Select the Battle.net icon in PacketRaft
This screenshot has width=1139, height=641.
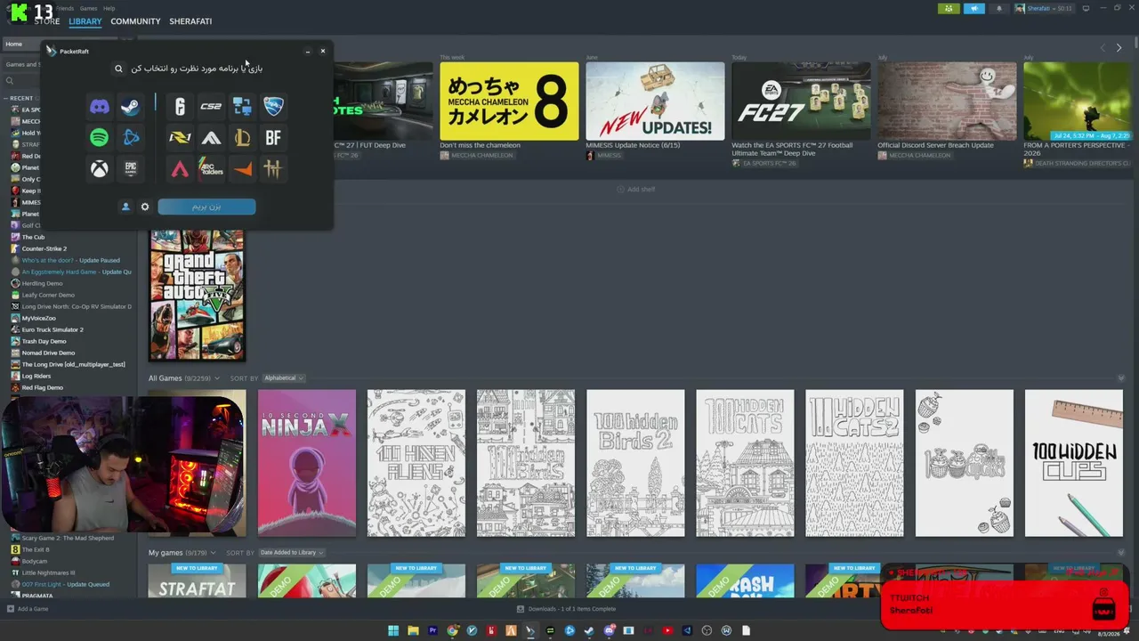[130, 137]
